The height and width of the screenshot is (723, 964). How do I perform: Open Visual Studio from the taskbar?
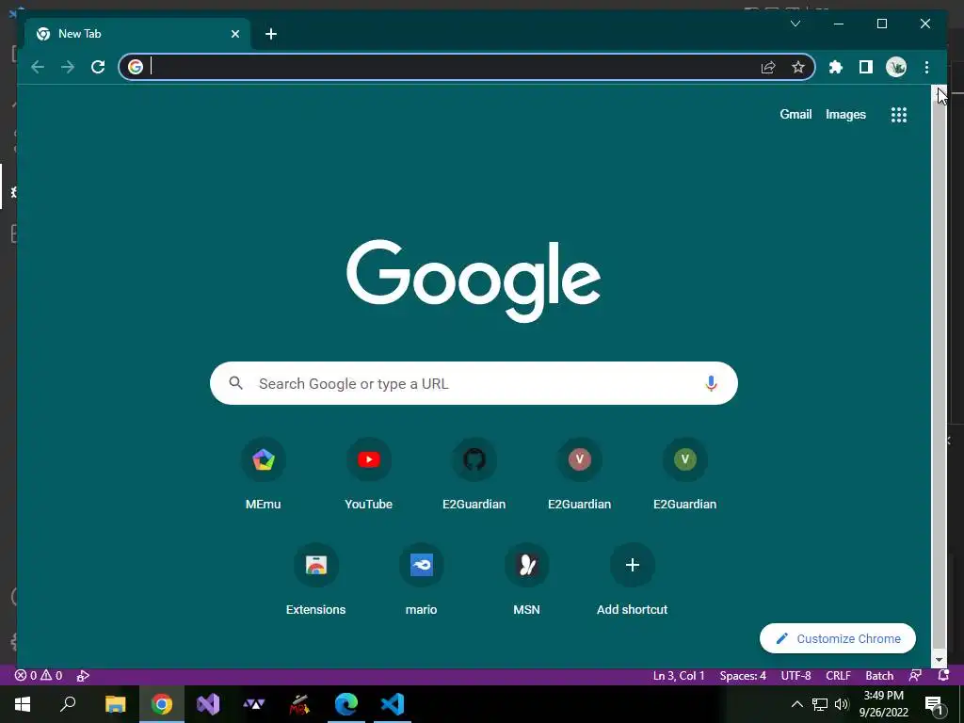pyautogui.click(x=208, y=704)
